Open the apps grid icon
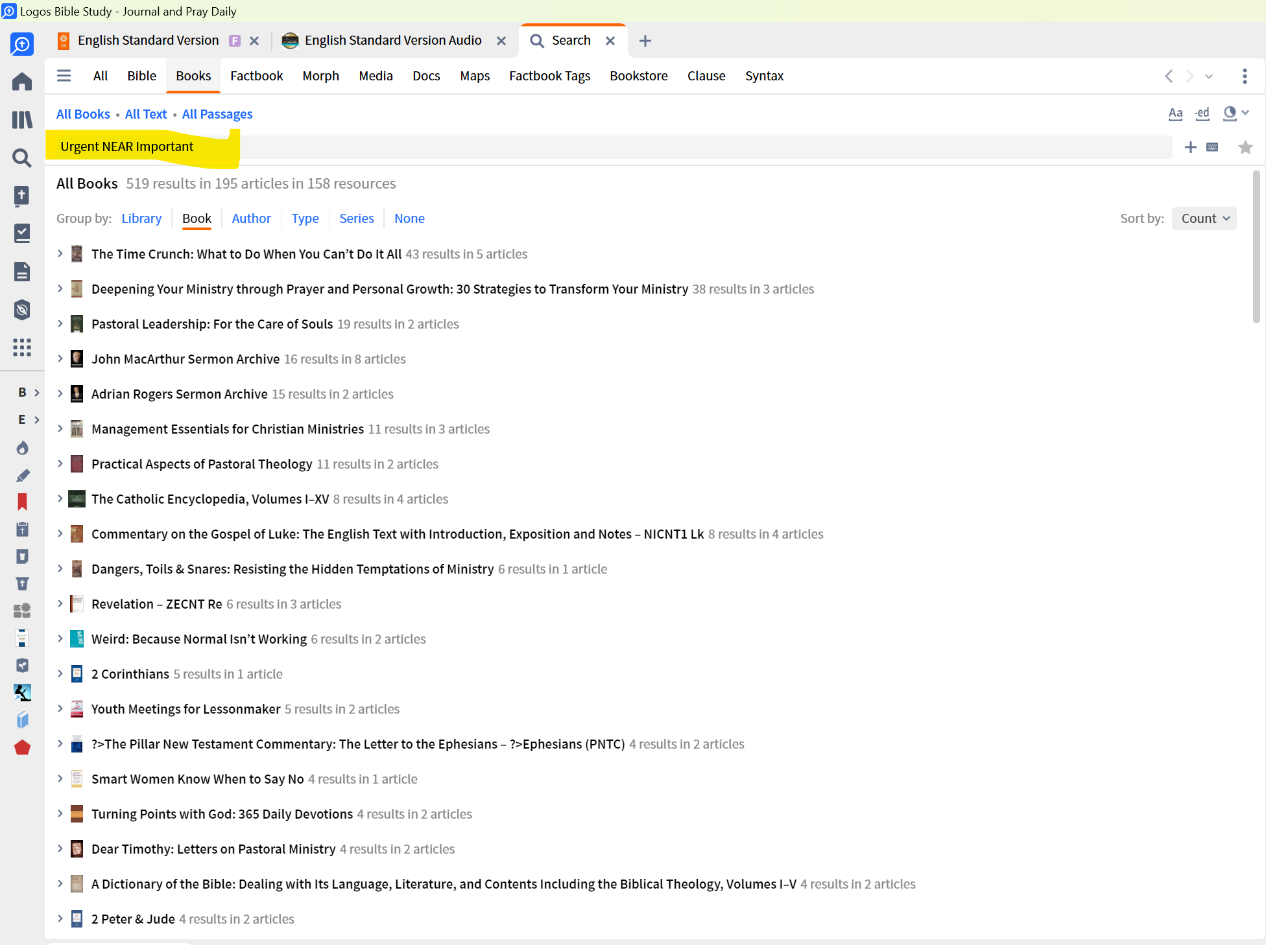The height and width of the screenshot is (945, 1266). pos(22,347)
